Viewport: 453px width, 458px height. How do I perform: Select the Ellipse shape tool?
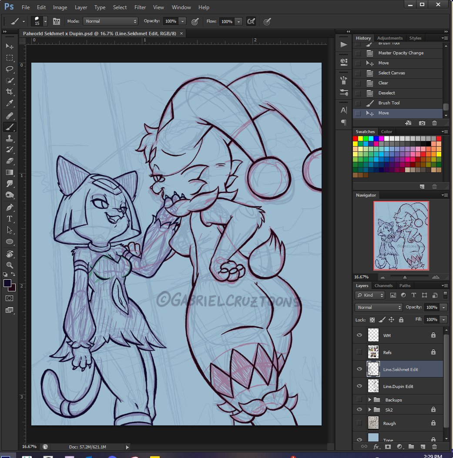pos(9,241)
